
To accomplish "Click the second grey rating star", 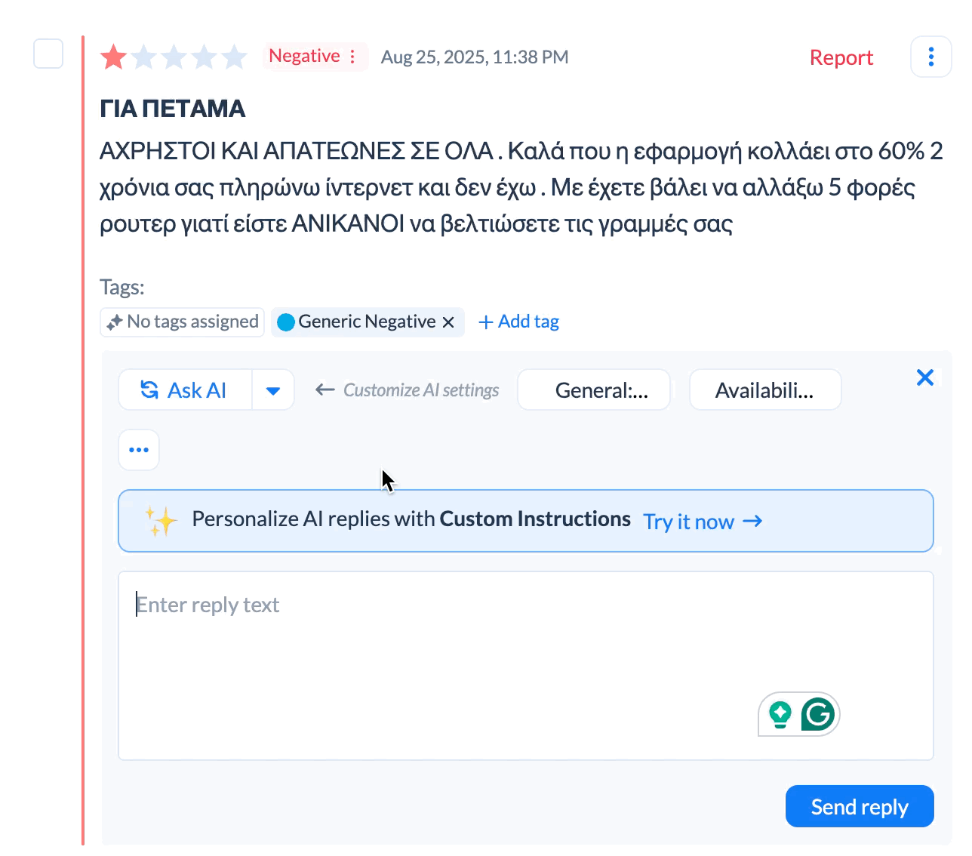I will (144, 57).
